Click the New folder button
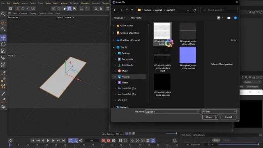The width and height of the screenshot is (263, 148). 136,18
